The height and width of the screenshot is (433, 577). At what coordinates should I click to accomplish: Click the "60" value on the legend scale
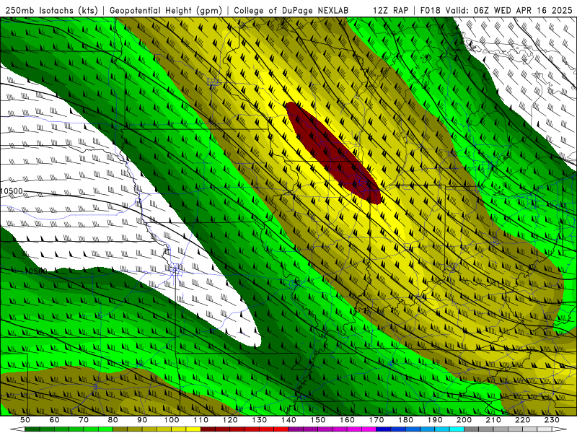[x=55, y=420]
